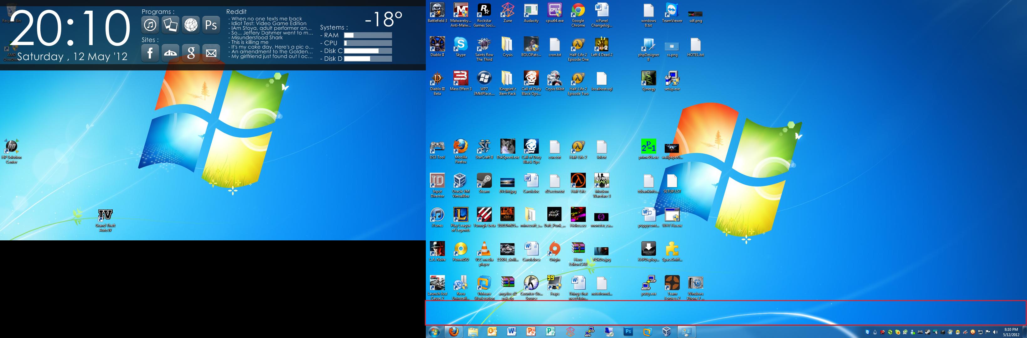Screen dimensions: 1027x338
Task: Select the StarCraft II desktop shortcut
Action: [484, 150]
